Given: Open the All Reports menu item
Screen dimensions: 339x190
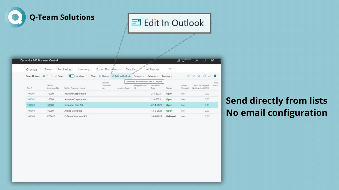Looking at the screenshot, I should tap(153, 69).
